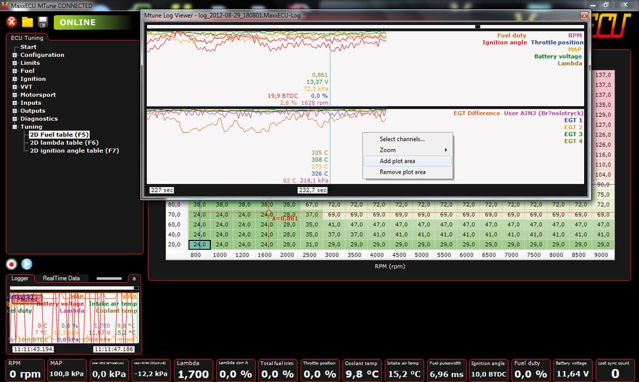The width and height of the screenshot is (639, 382).
Task: Choose Select channels... in context menu
Action: [x=407, y=139]
